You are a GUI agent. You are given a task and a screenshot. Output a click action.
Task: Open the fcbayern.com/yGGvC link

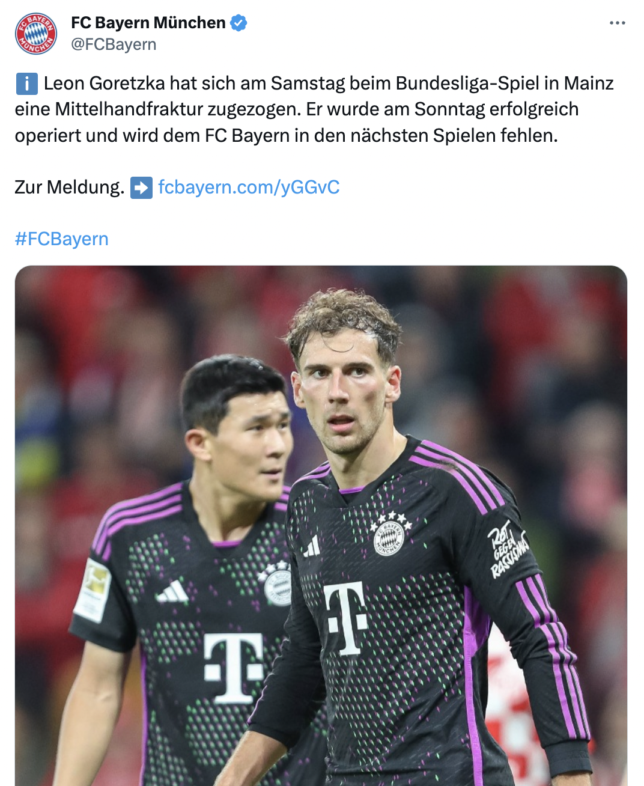click(249, 187)
